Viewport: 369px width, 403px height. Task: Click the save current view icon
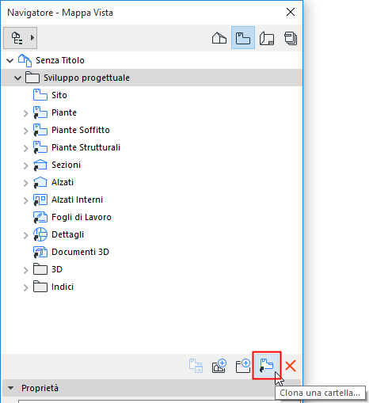pos(219,366)
